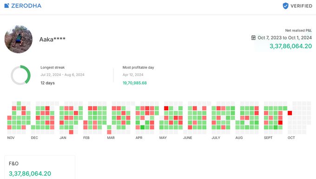This screenshot has height=179, width=316.
Task: Select the Net realised P&L label
Action: 298,30
